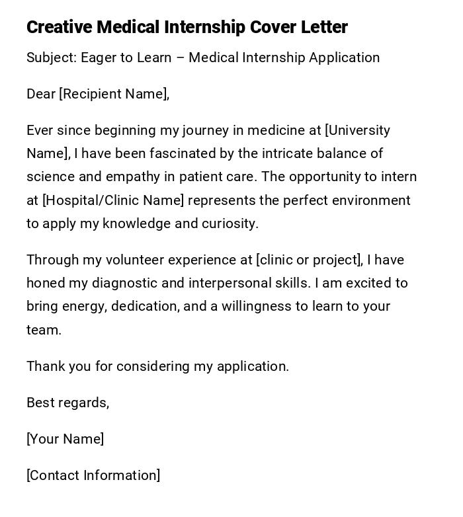
Task: Click the word "Subject:" in the subject line
Action: (52, 58)
